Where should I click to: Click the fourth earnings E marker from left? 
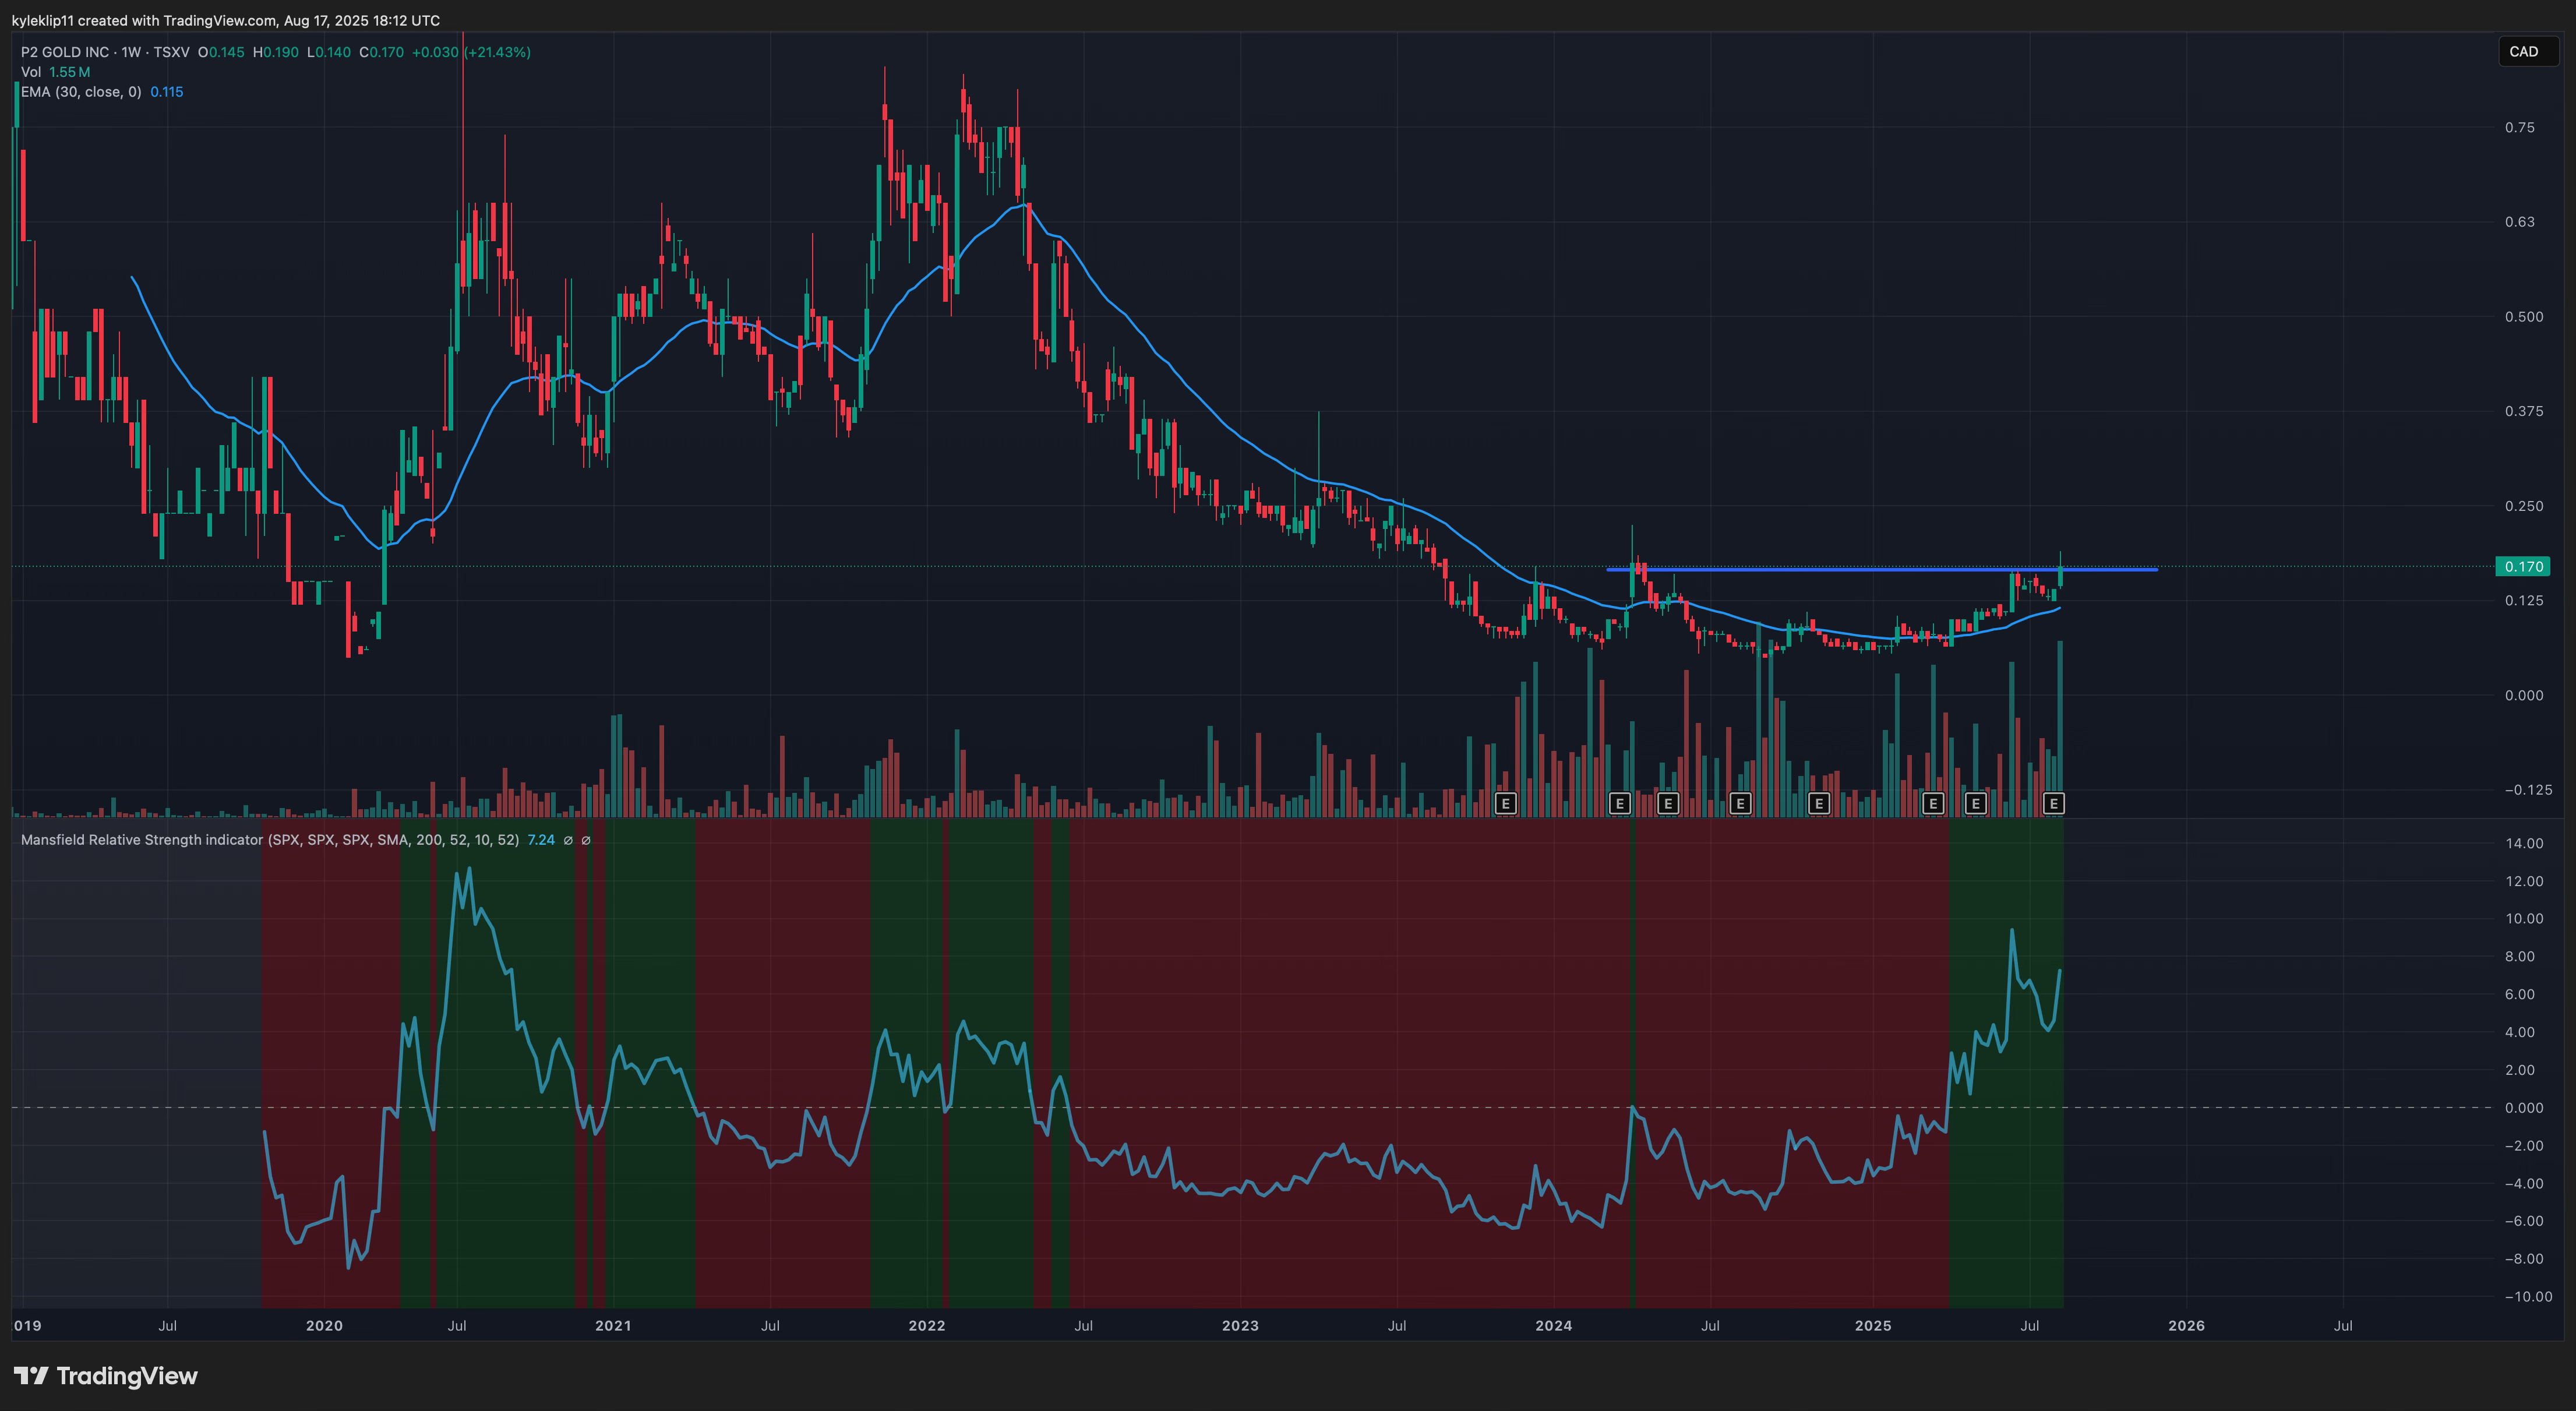click(1740, 803)
